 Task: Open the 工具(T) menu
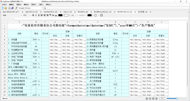coord(41,5)
